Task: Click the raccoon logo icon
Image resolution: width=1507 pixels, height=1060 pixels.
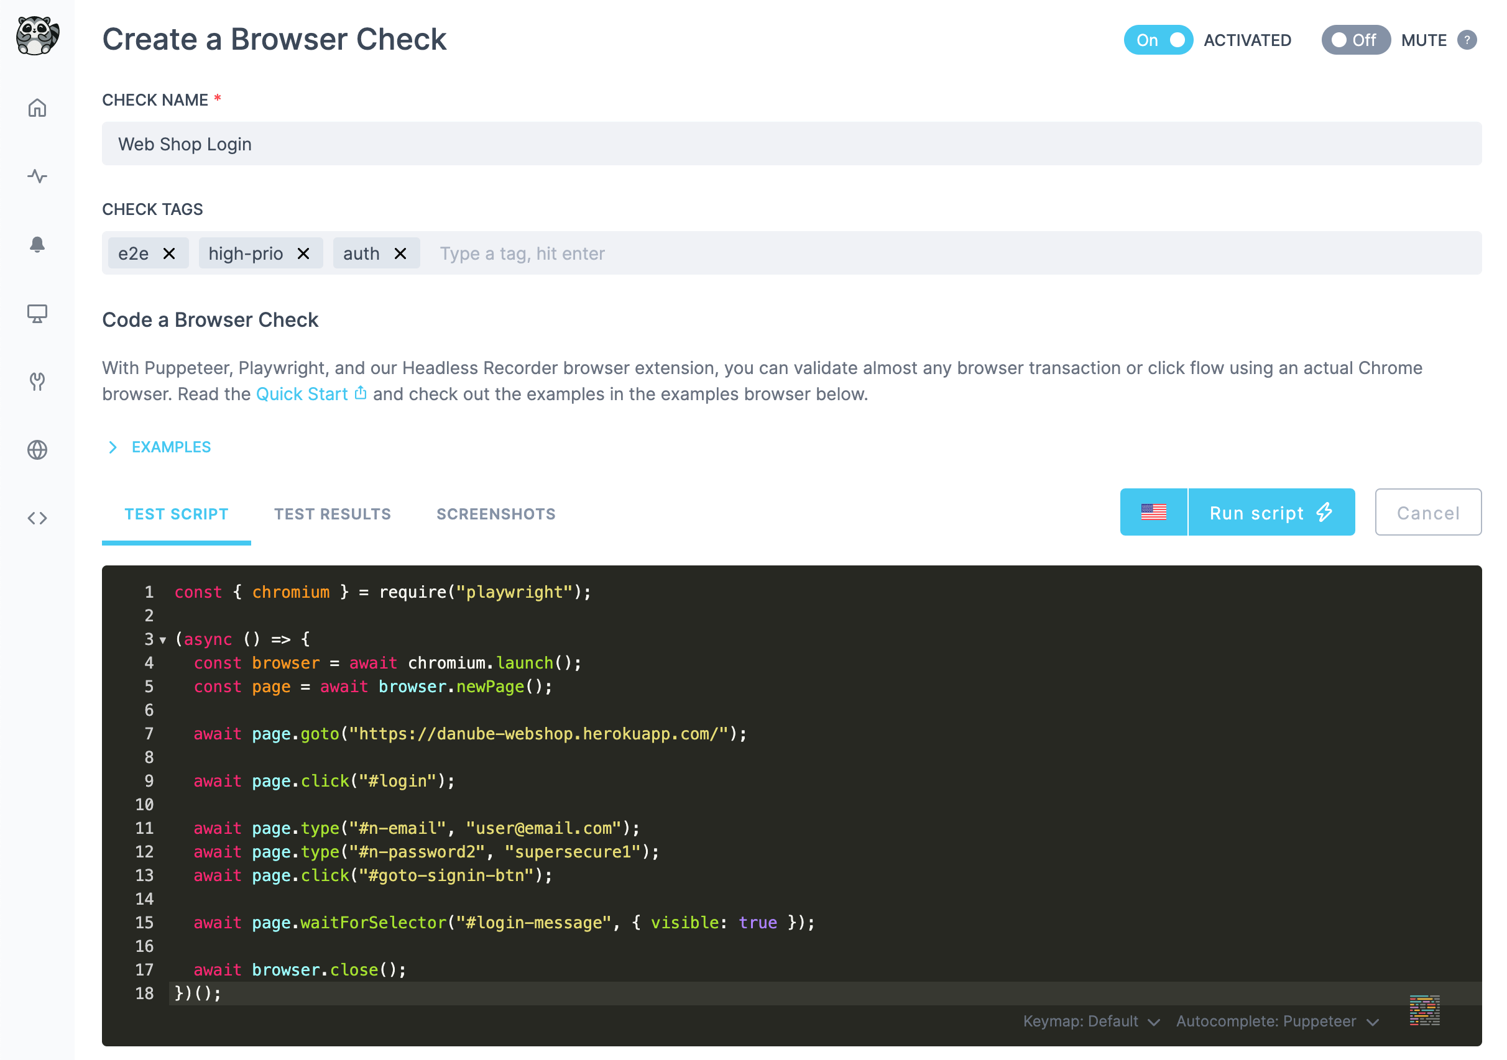Action: pos(37,36)
